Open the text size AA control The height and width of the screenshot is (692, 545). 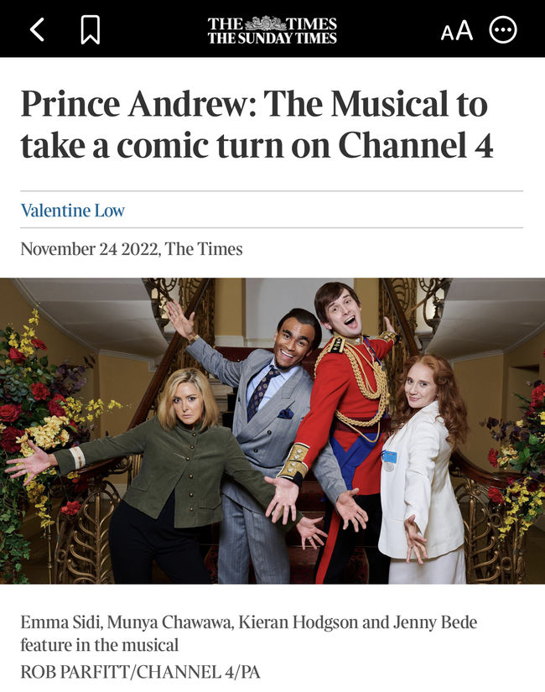coord(457,30)
